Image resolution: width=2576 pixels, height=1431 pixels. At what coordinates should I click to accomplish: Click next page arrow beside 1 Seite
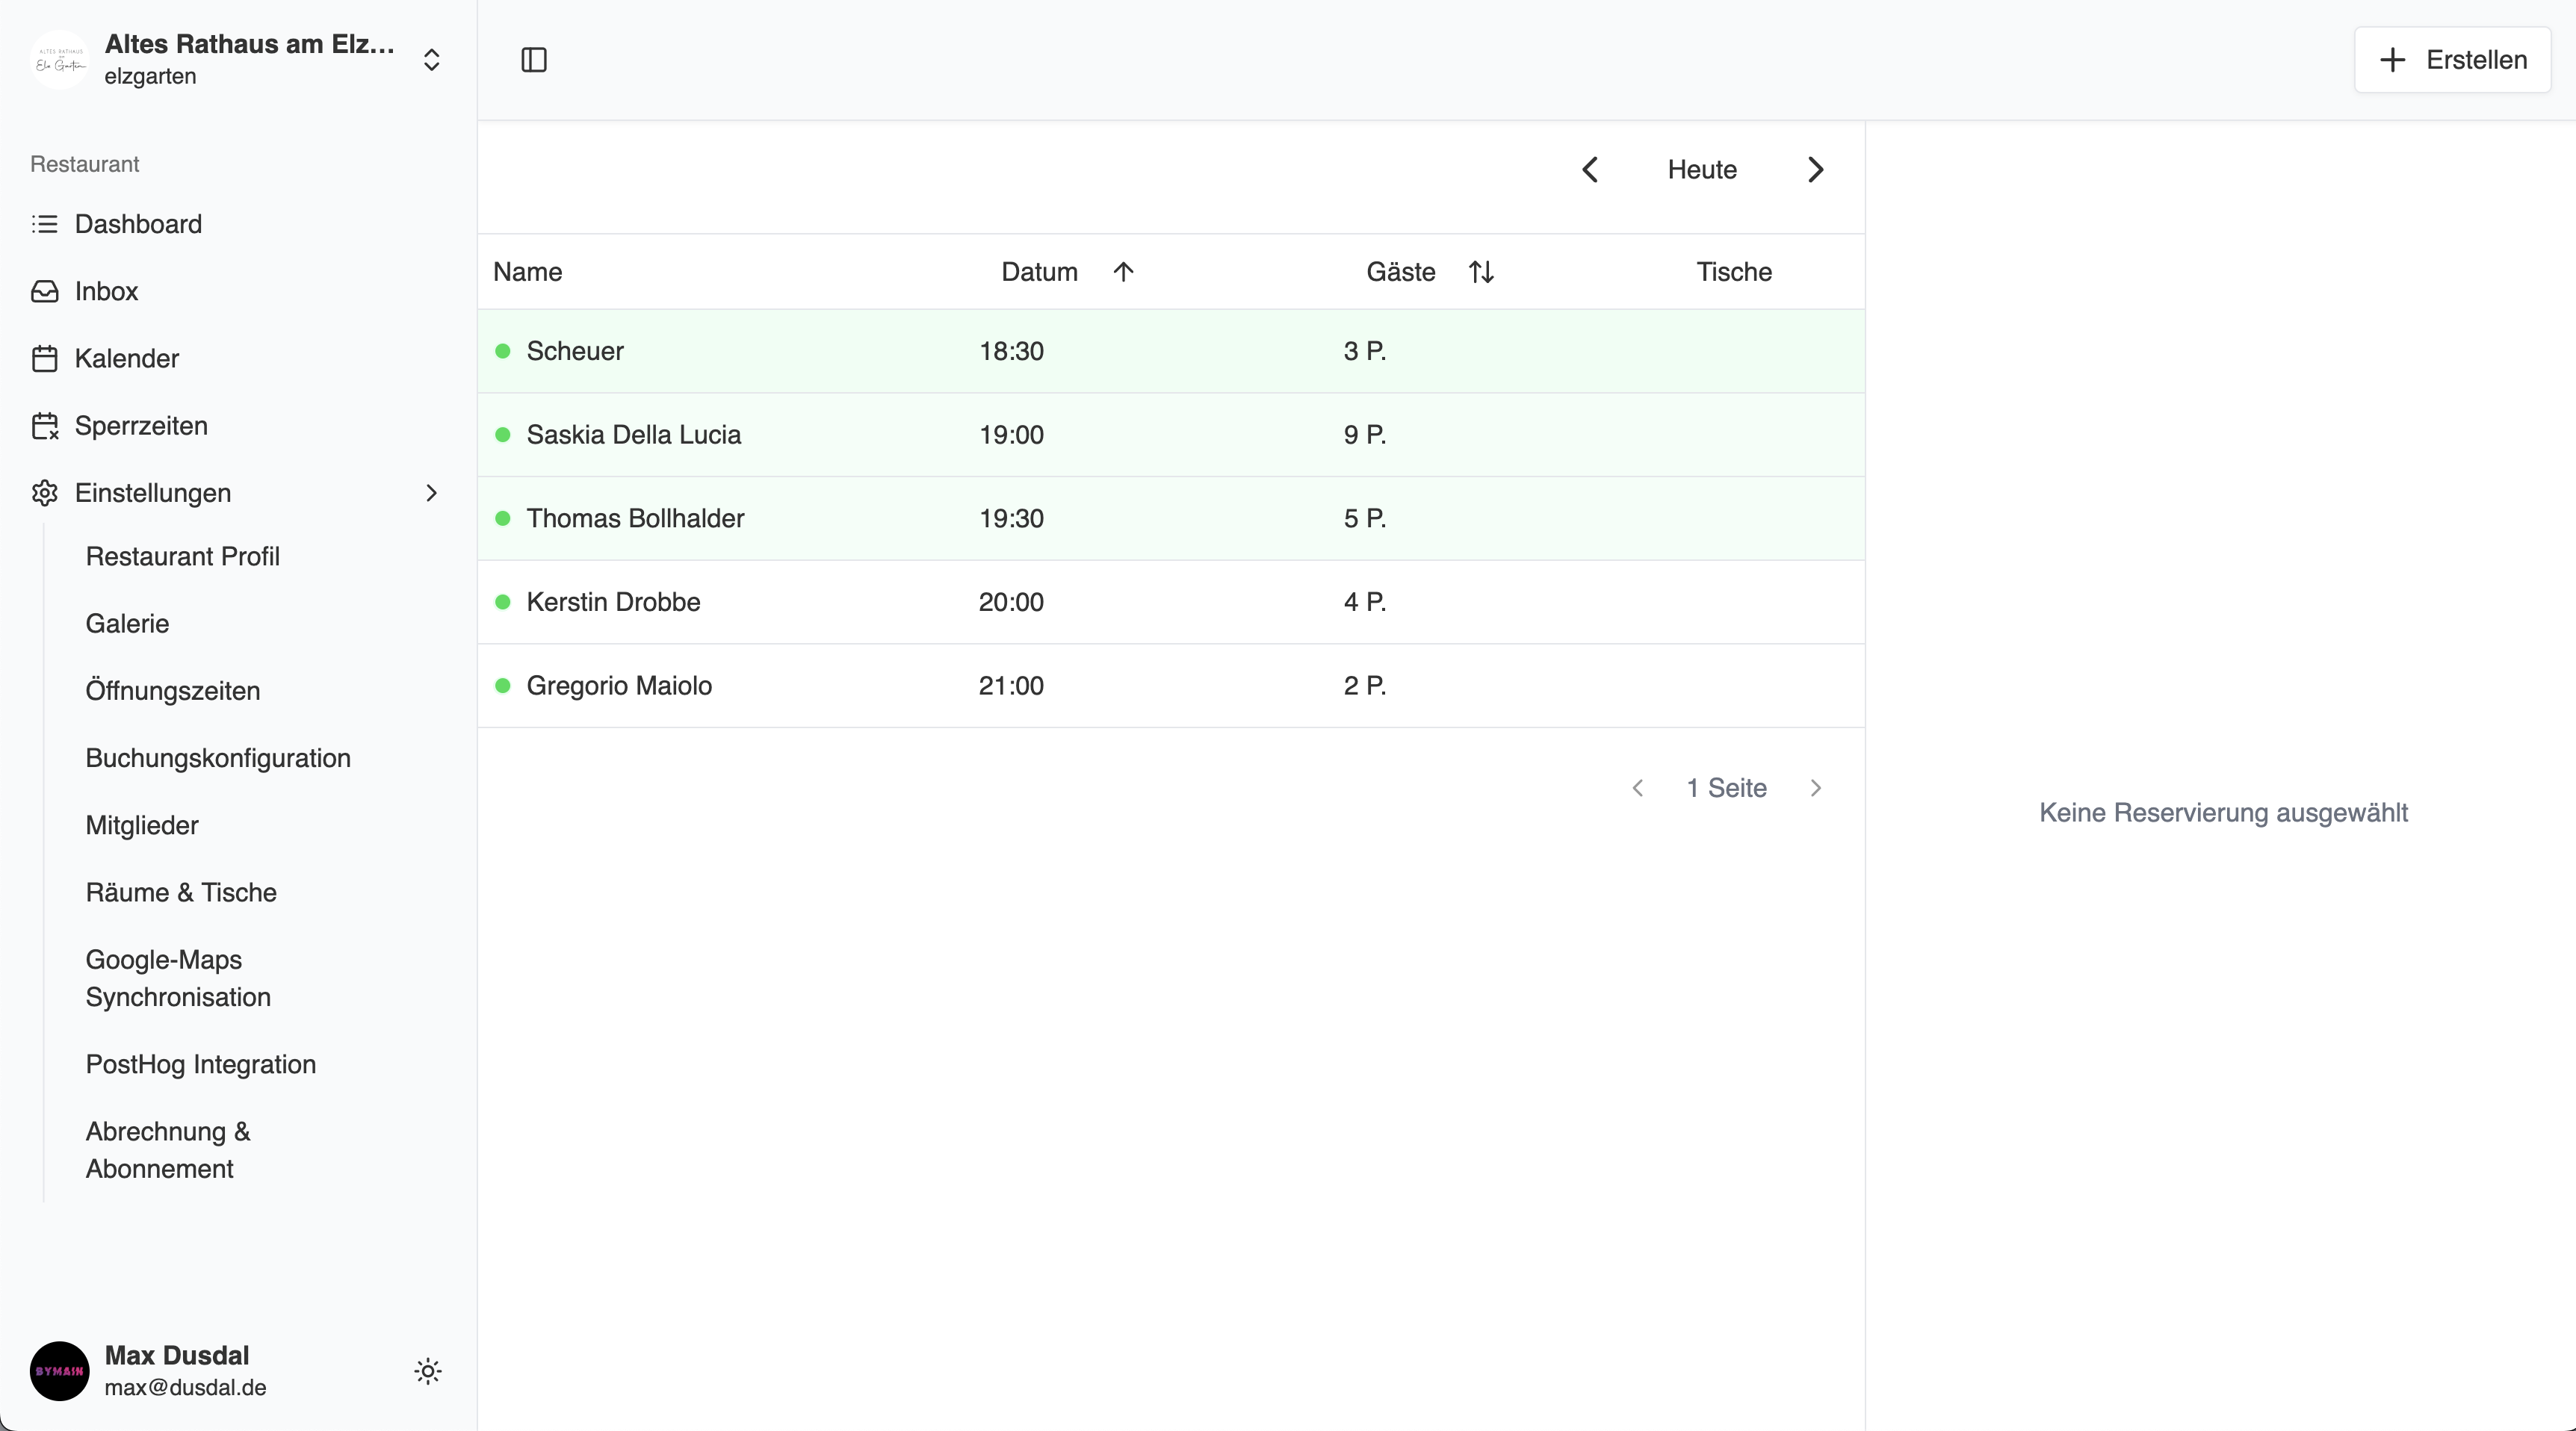click(1815, 788)
